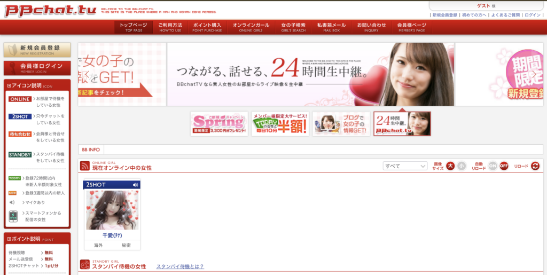Advance banner with right carousel arrow
The image size is (547, 275).
tap(534, 74)
